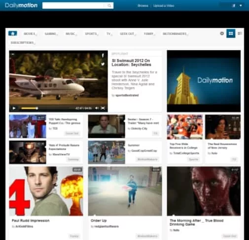Open the Geek Out category dropdown
The width and height of the screenshot is (249, 240).
click(x=128, y=34)
